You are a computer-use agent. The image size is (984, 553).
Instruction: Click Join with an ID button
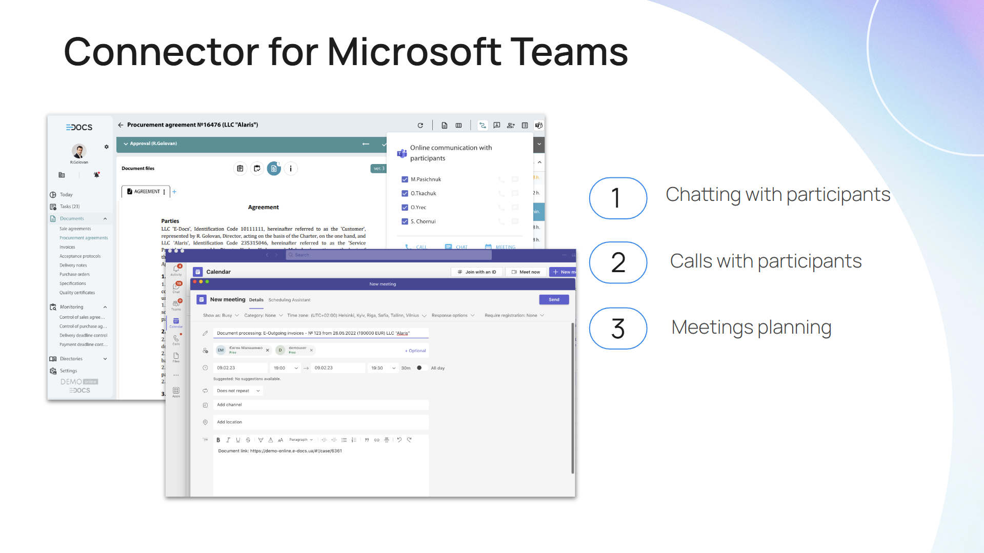point(477,272)
